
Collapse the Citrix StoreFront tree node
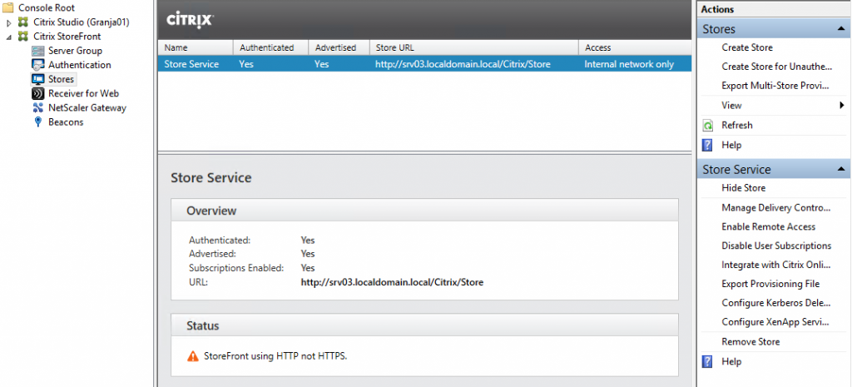[x=8, y=37]
